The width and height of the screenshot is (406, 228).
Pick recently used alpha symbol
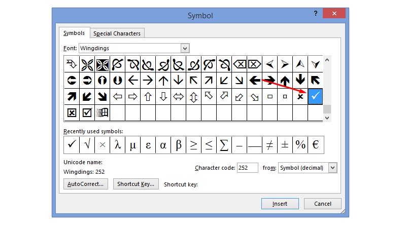point(163,145)
